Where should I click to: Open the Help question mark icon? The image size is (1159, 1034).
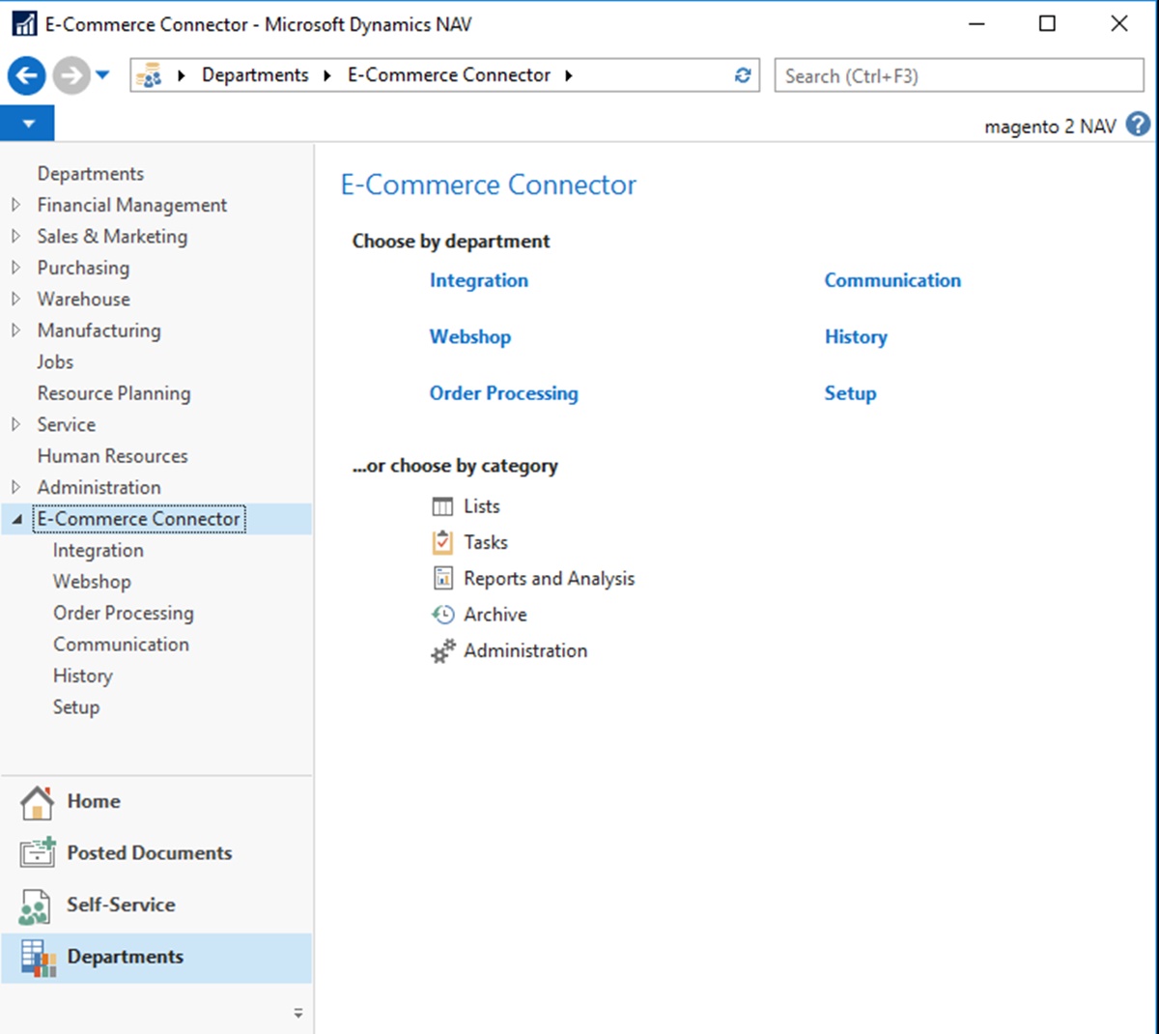pos(1139,125)
